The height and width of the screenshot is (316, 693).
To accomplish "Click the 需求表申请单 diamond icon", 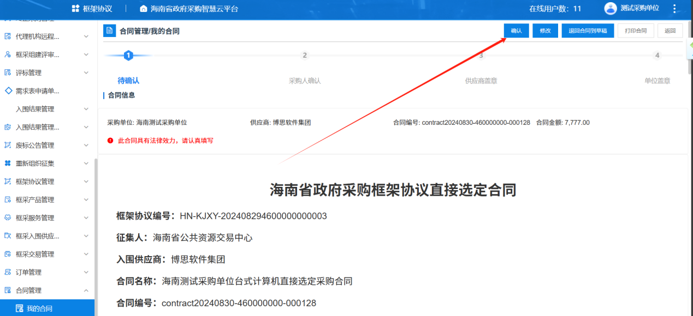I will point(8,90).
